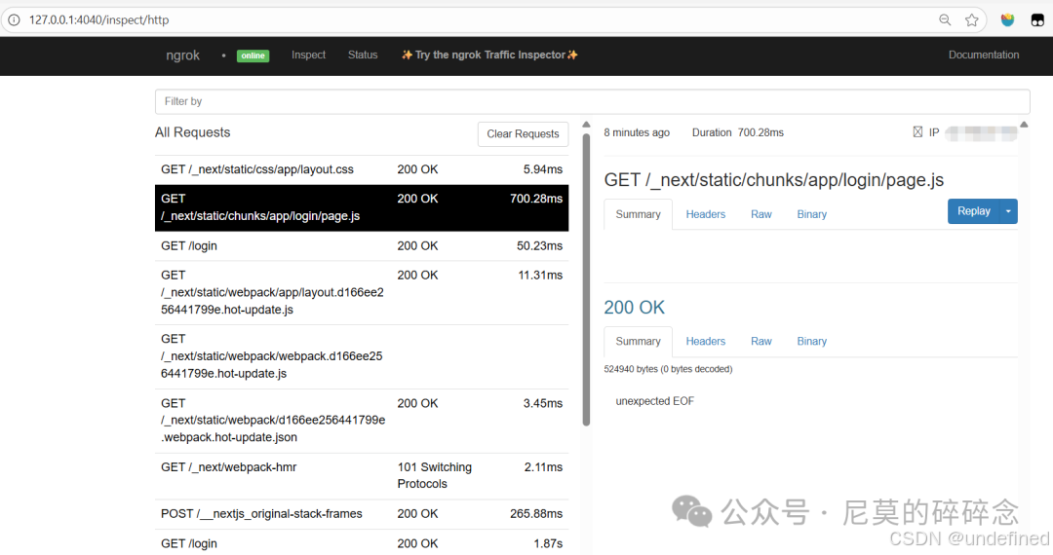Click the 524940 bytes size text
The image size is (1053, 555).
click(x=668, y=369)
